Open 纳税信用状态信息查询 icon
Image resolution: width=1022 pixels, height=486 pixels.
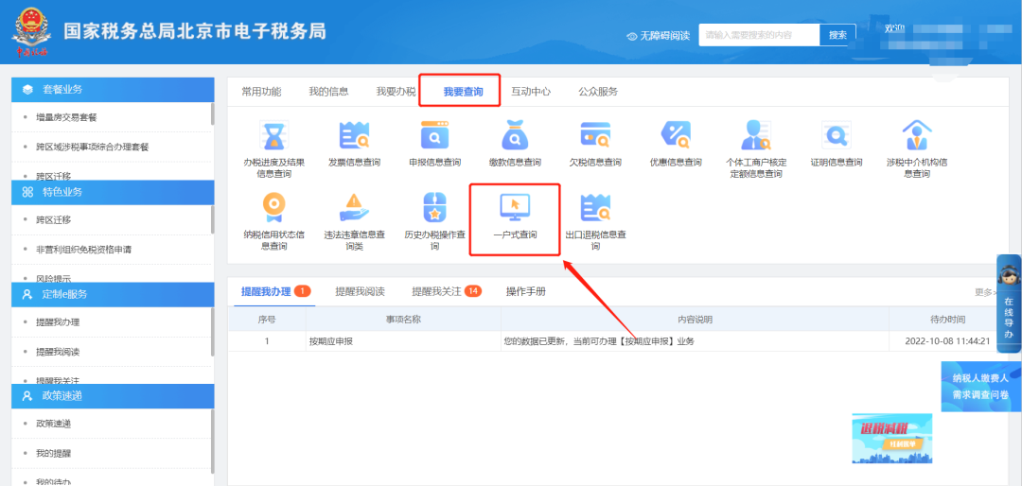(x=273, y=208)
